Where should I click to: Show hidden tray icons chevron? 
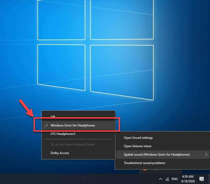161,179
